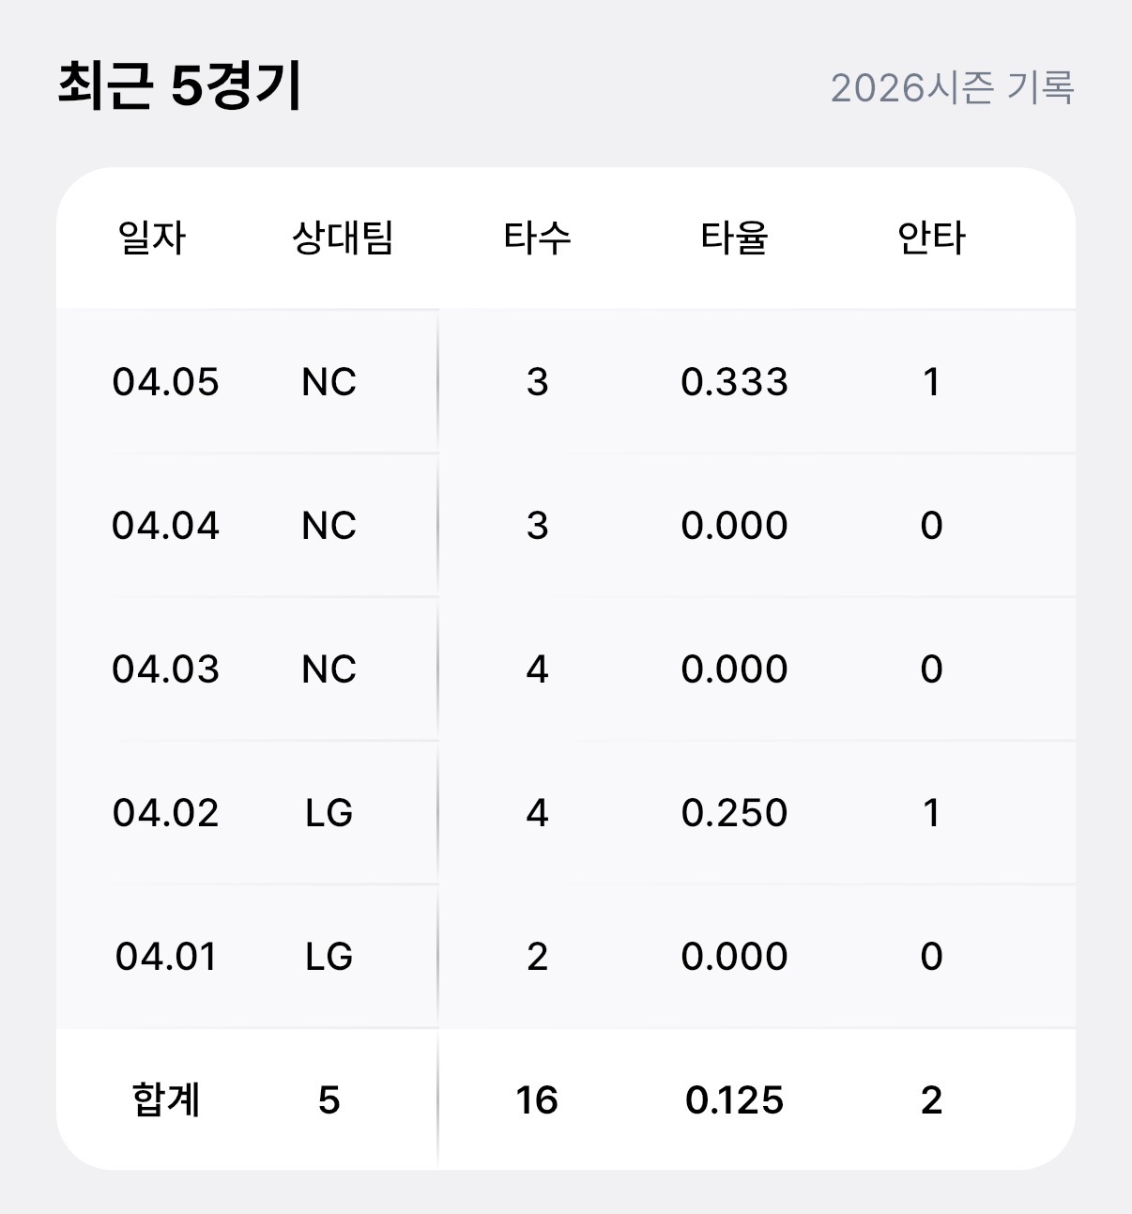Screen dimensions: 1132x1214
Task: Select the 04.03 game date cell
Action: click(165, 669)
